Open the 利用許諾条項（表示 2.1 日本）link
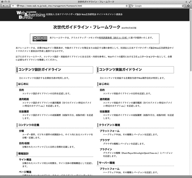 coord(114,38)
